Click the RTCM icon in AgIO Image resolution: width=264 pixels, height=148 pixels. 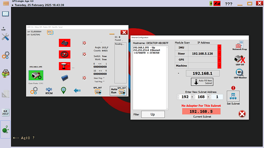49,91
